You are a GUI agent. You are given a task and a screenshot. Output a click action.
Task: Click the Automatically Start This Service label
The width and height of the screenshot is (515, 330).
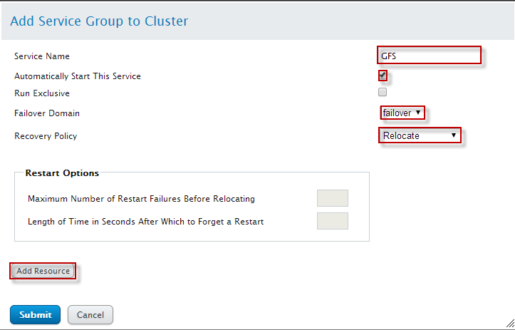(x=78, y=76)
